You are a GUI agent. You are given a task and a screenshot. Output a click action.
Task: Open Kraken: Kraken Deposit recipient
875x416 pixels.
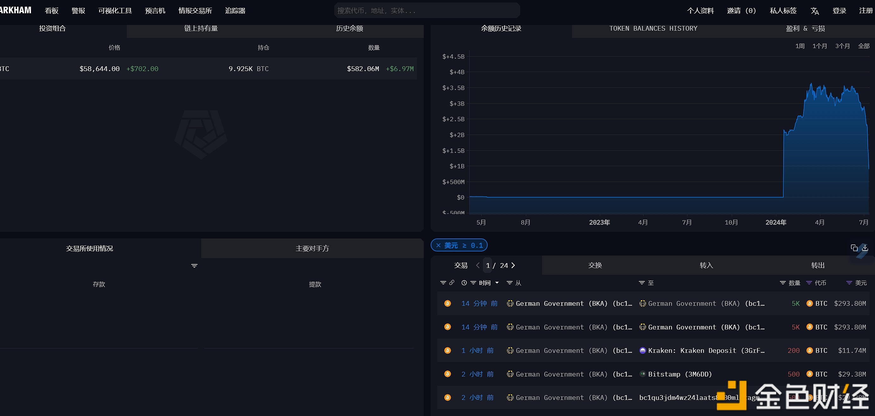tap(706, 351)
